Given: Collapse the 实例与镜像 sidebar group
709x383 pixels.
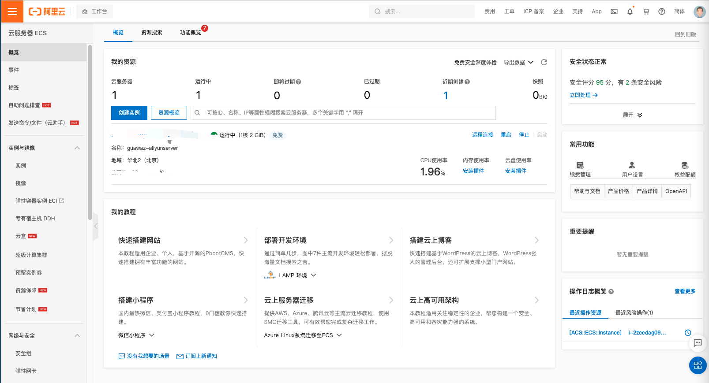Looking at the screenshot, I should click(77, 148).
